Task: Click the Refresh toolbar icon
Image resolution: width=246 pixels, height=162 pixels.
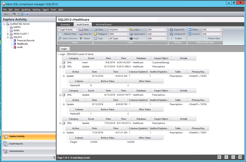Action: click(22, 14)
